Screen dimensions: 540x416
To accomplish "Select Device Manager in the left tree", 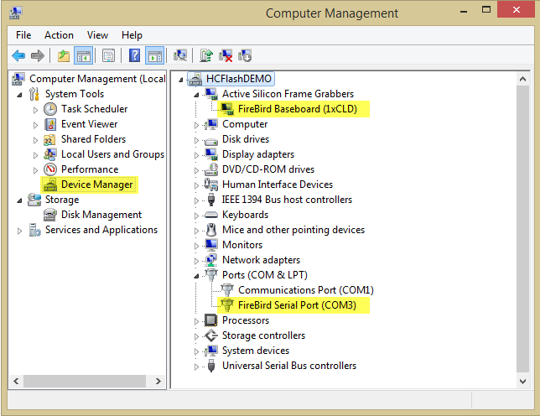I will [x=96, y=185].
